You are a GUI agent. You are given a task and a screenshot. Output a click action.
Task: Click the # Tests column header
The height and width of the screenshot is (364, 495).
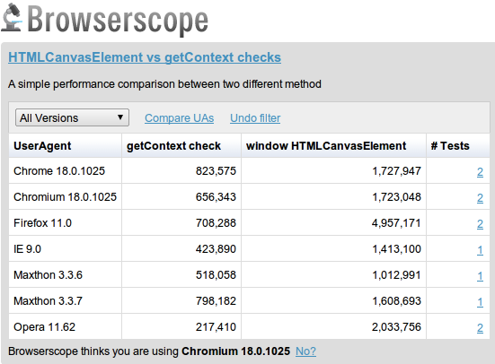(450, 146)
